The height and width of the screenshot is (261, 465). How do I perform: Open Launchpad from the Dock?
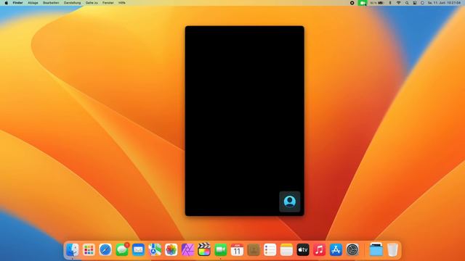pyautogui.click(x=89, y=250)
